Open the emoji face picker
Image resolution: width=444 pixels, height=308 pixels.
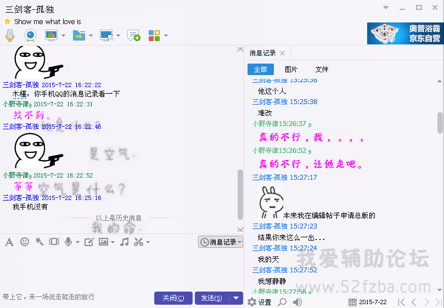coord(25,242)
